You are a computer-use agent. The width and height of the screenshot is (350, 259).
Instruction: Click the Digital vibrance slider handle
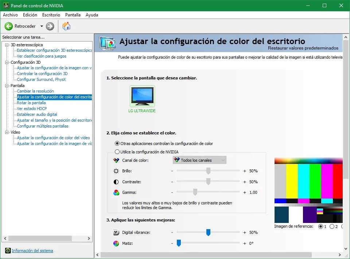click(x=208, y=232)
